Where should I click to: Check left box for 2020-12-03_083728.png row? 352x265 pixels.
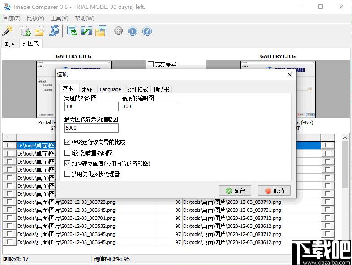pyautogui.click(x=10, y=202)
